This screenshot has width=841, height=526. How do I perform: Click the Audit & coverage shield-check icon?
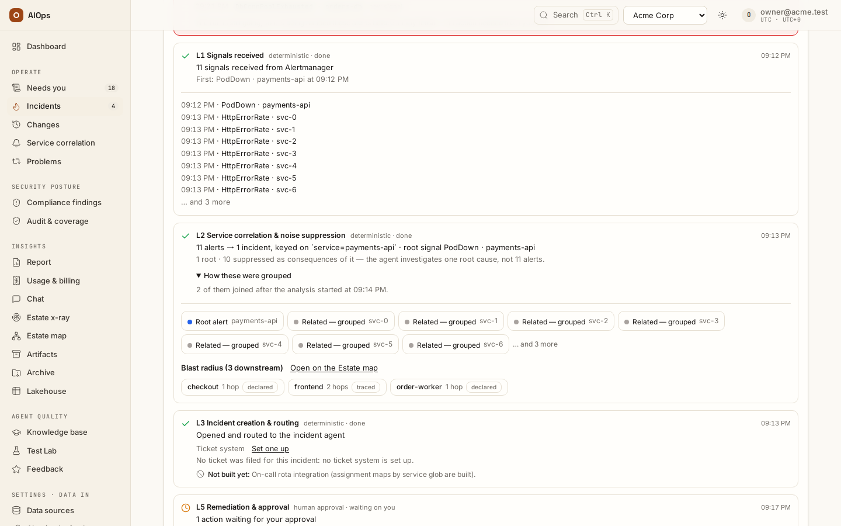tap(16, 222)
